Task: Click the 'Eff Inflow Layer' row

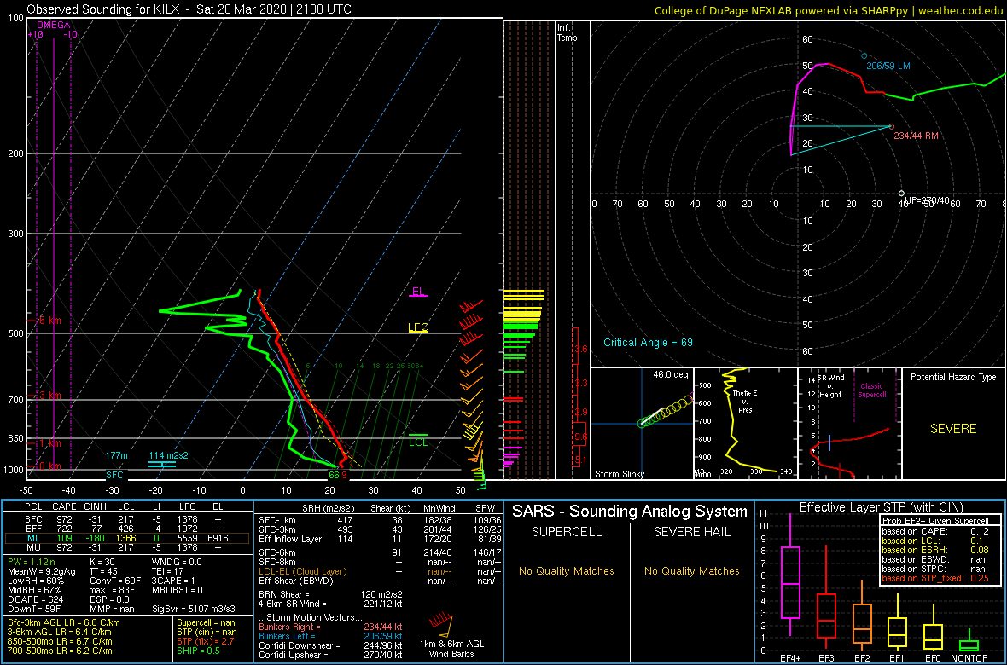Action: [x=379, y=538]
